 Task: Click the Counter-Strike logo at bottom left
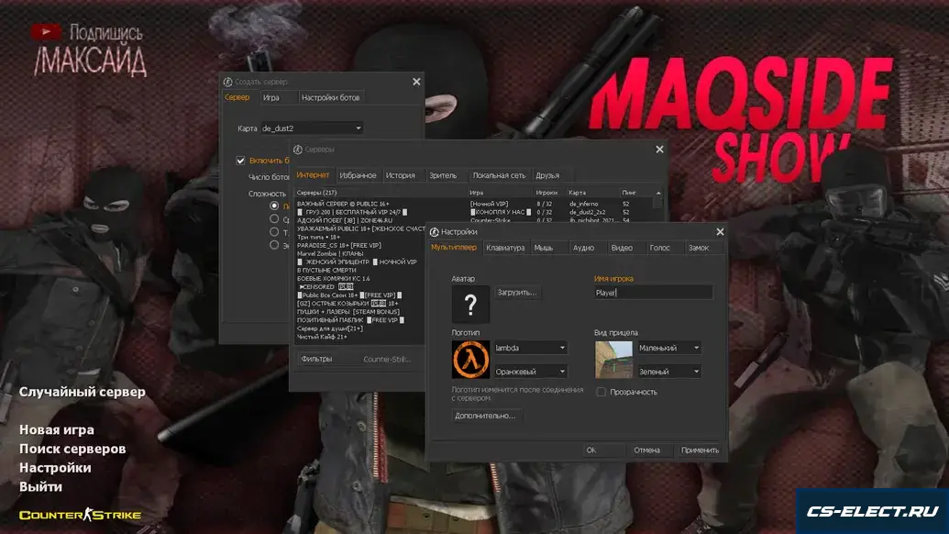[x=81, y=515]
